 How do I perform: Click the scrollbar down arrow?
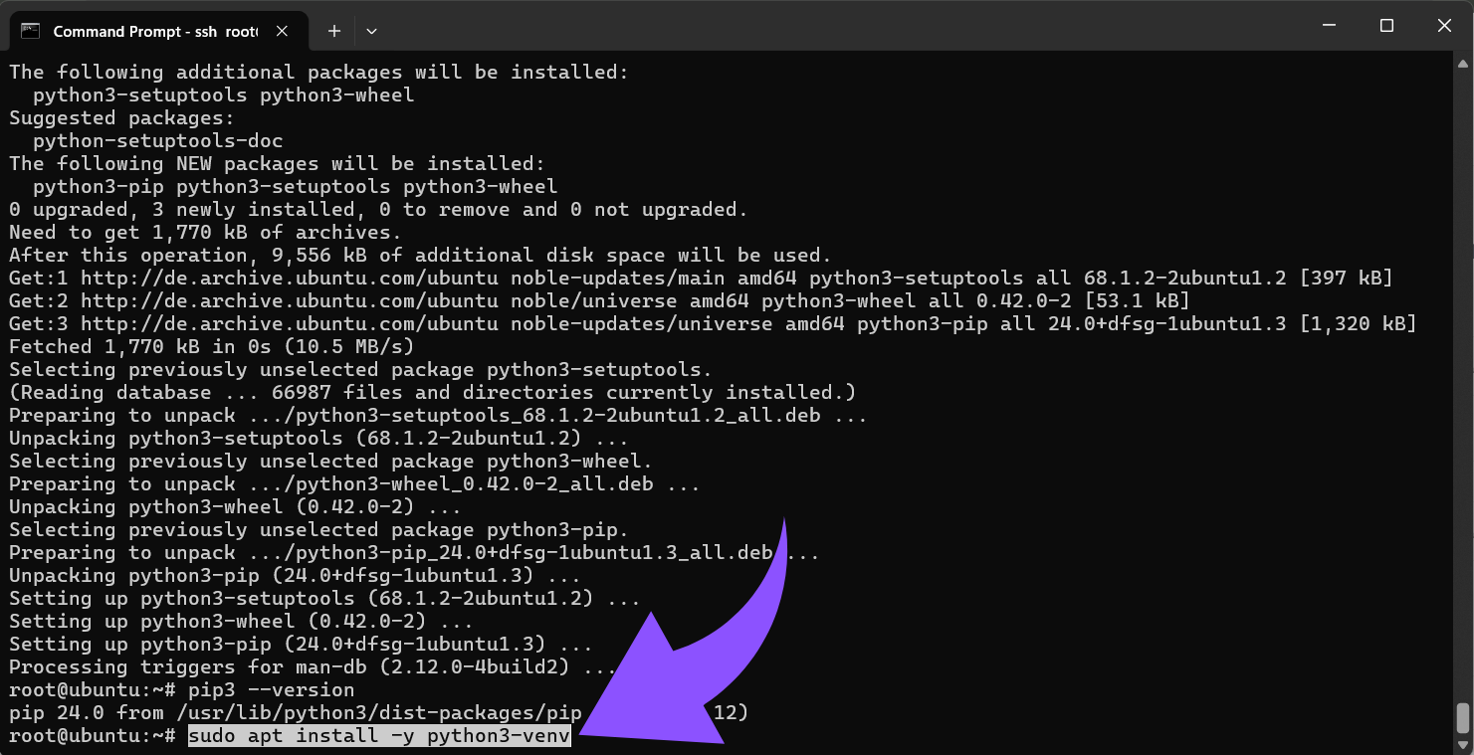[1462, 744]
